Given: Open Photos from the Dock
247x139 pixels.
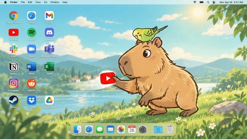Looking at the screenshot, I should (x=121, y=130).
